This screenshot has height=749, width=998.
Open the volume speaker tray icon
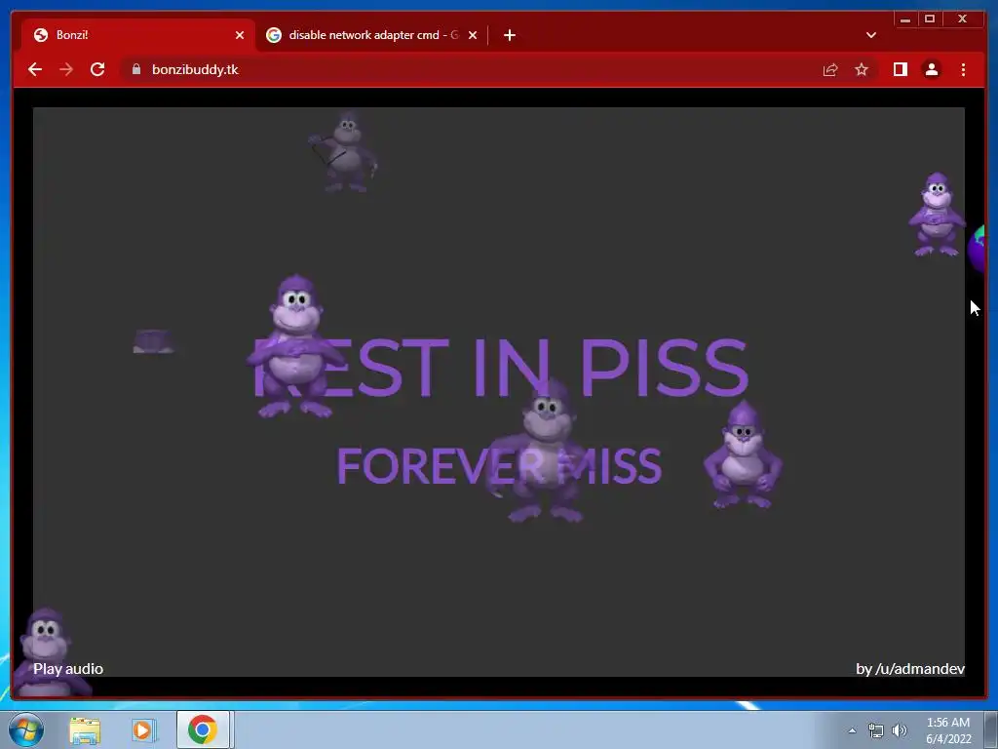pyautogui.click(x=900, y=730)
